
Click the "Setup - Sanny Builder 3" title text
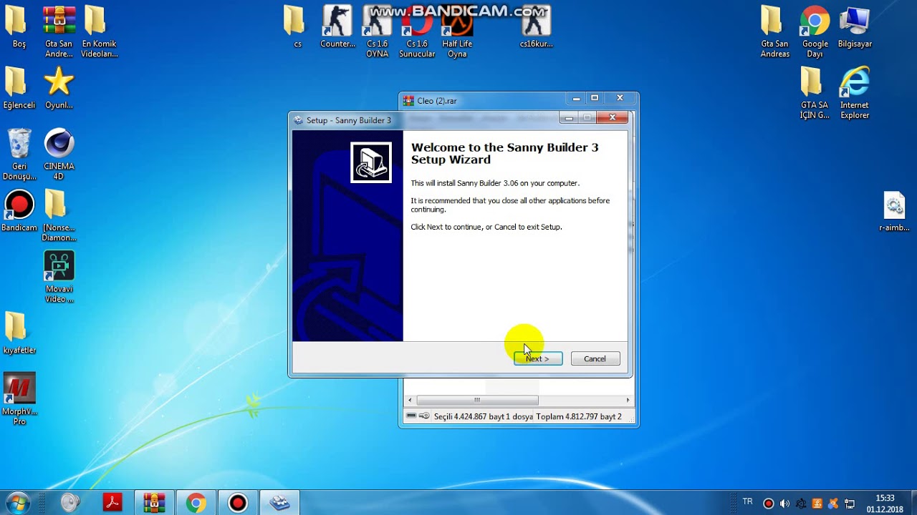coord(349,120)
